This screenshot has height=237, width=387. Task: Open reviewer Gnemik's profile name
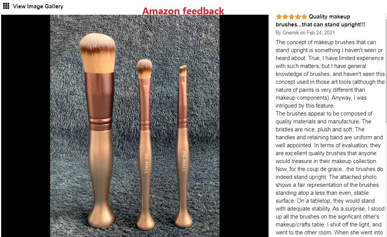290,32
